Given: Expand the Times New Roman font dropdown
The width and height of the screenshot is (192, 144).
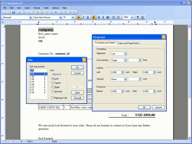Looking at the screenshot, I should point(60,17).
